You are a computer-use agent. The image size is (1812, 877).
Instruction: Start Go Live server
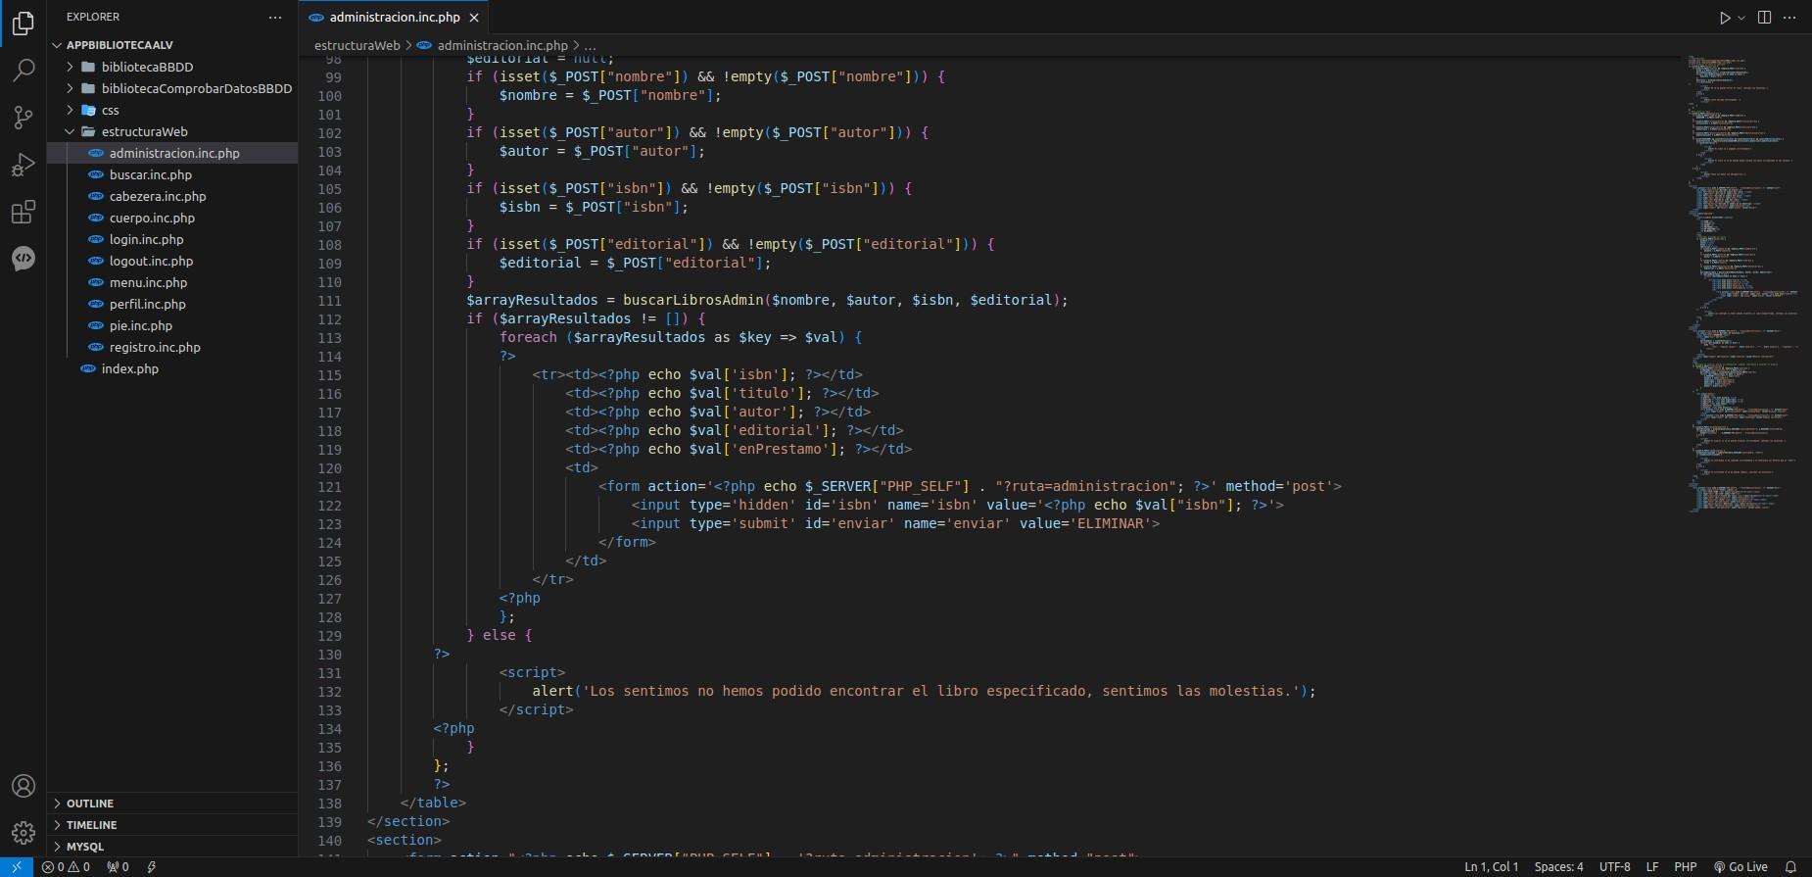pos(1740,867)
